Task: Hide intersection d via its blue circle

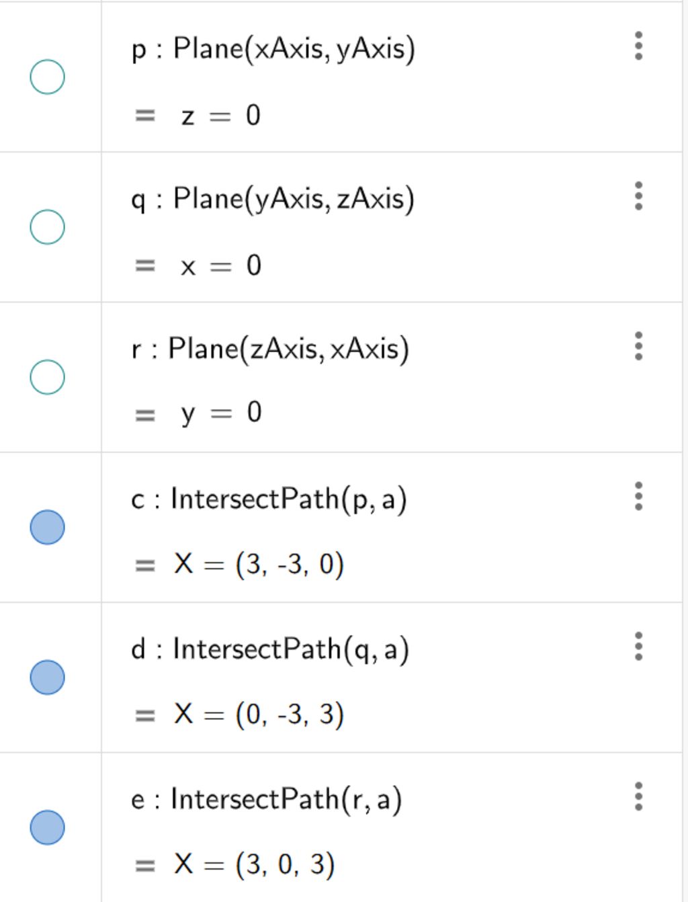Action: pyautogui.click(x=48, y=677)
